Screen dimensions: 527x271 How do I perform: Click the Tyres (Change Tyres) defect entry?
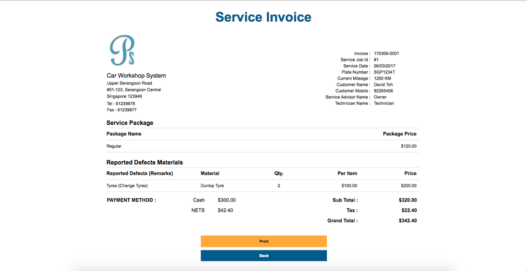click(127, 186)
